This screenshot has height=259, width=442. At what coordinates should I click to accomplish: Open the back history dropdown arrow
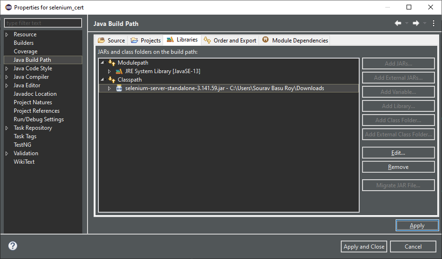click(407, 23)
